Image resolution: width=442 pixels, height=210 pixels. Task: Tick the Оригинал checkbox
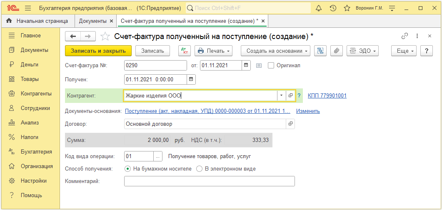click(x=271, y=66)
